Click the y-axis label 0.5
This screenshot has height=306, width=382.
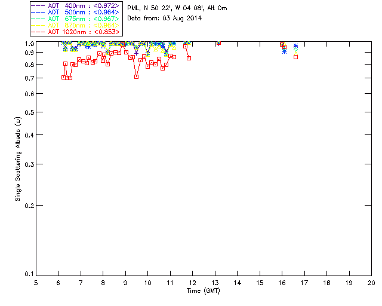pyautogui.click(x=29, y=112)
